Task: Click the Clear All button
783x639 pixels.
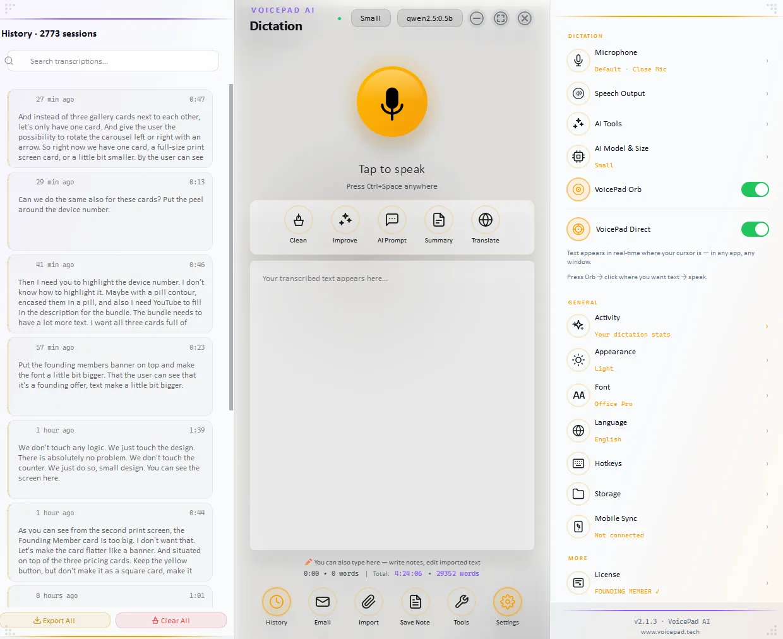Action: click(x=171, y=621)
